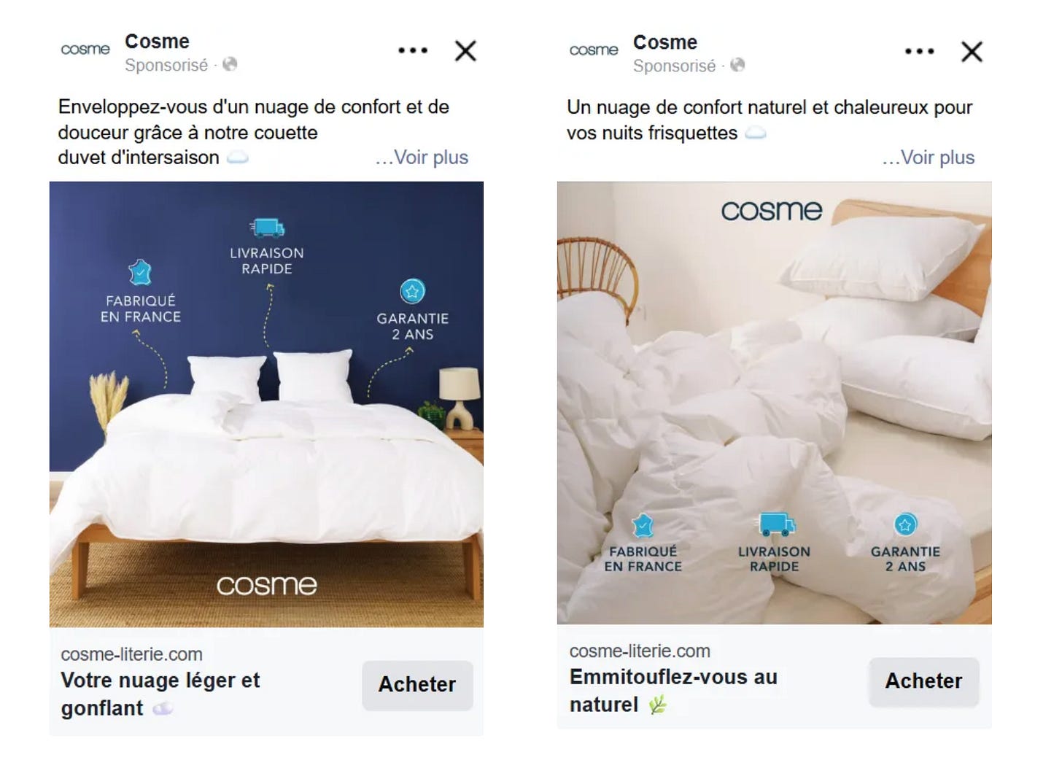Click the globe icon beside Sponsorisé on the left ad
Screen dimensions: 1062x779
pyautogui.click(x=230, y=64)
